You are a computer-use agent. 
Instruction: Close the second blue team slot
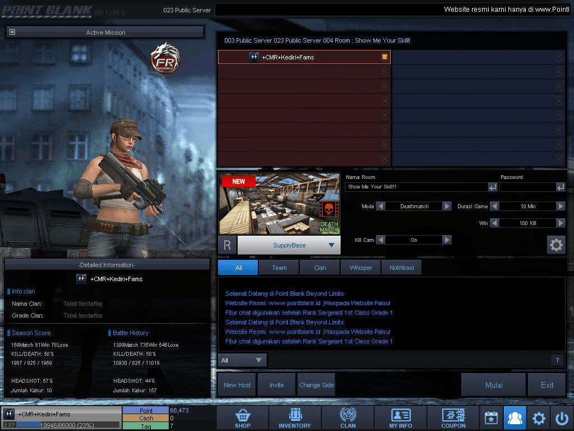[559, 71]
